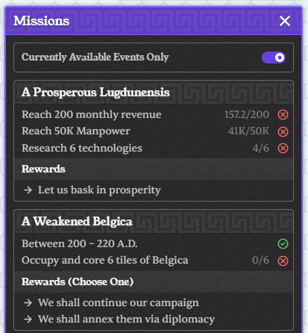Select Reach 50K Manpower requirement row

point(154,131)
